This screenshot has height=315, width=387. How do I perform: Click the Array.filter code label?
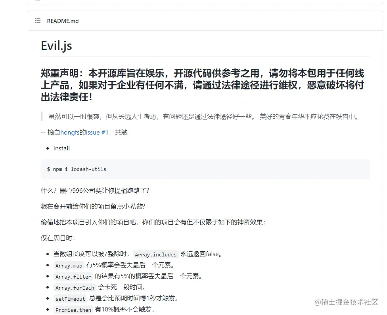pos(73,277)
